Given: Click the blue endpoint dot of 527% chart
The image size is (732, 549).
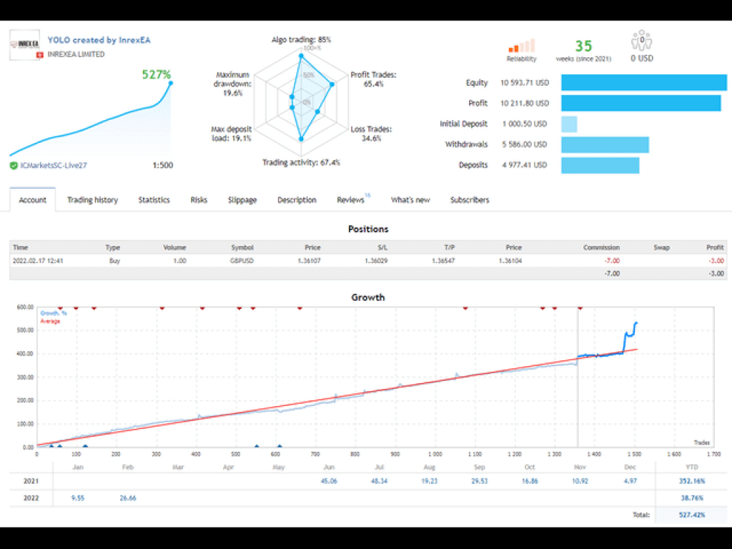Looking at the screenshot, I should [171, 83].
